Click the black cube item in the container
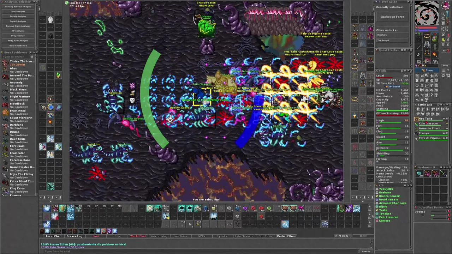 [x=50, y=36]
